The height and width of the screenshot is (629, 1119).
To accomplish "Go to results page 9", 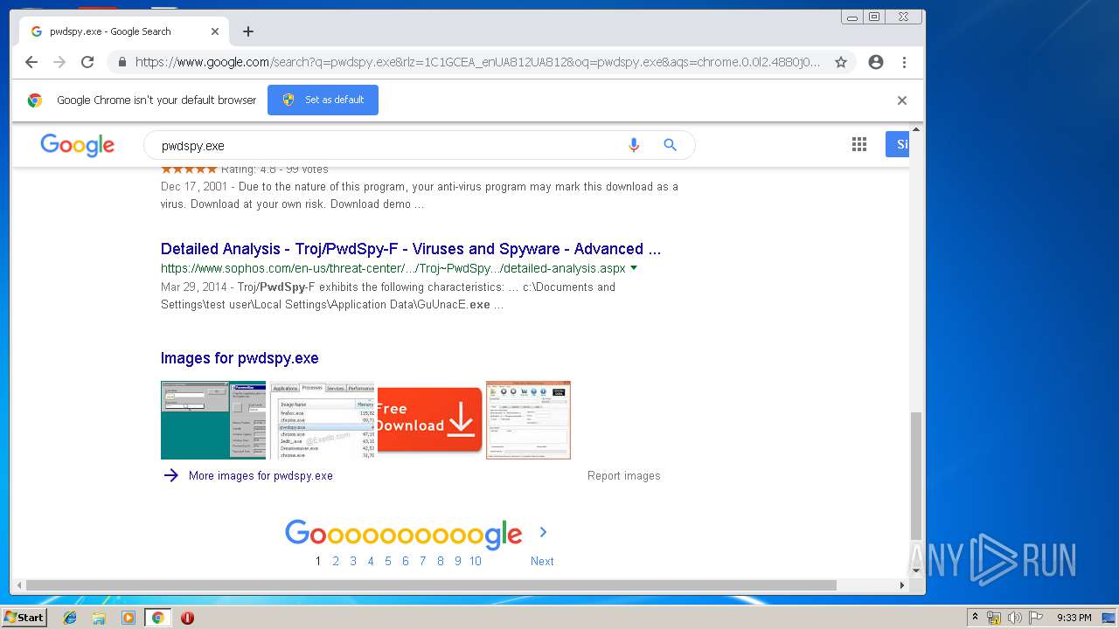I will pyautogui.click(x=458, y=561).
